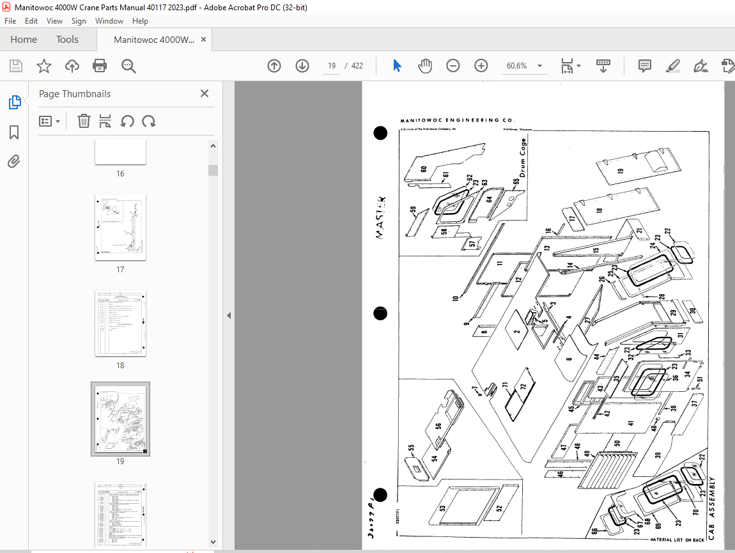Show the Page Thumbnails panel icon
Viewport: 735px width, 553px height.
click(15, 102)
